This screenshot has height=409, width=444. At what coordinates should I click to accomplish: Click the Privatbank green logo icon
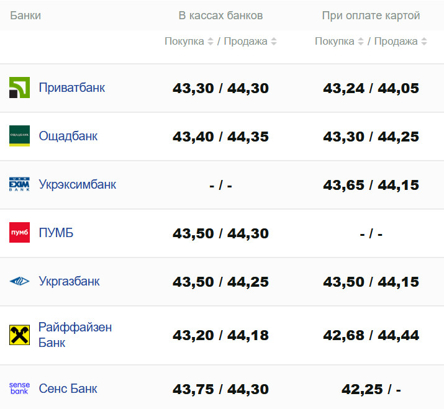tap(19, 88)
